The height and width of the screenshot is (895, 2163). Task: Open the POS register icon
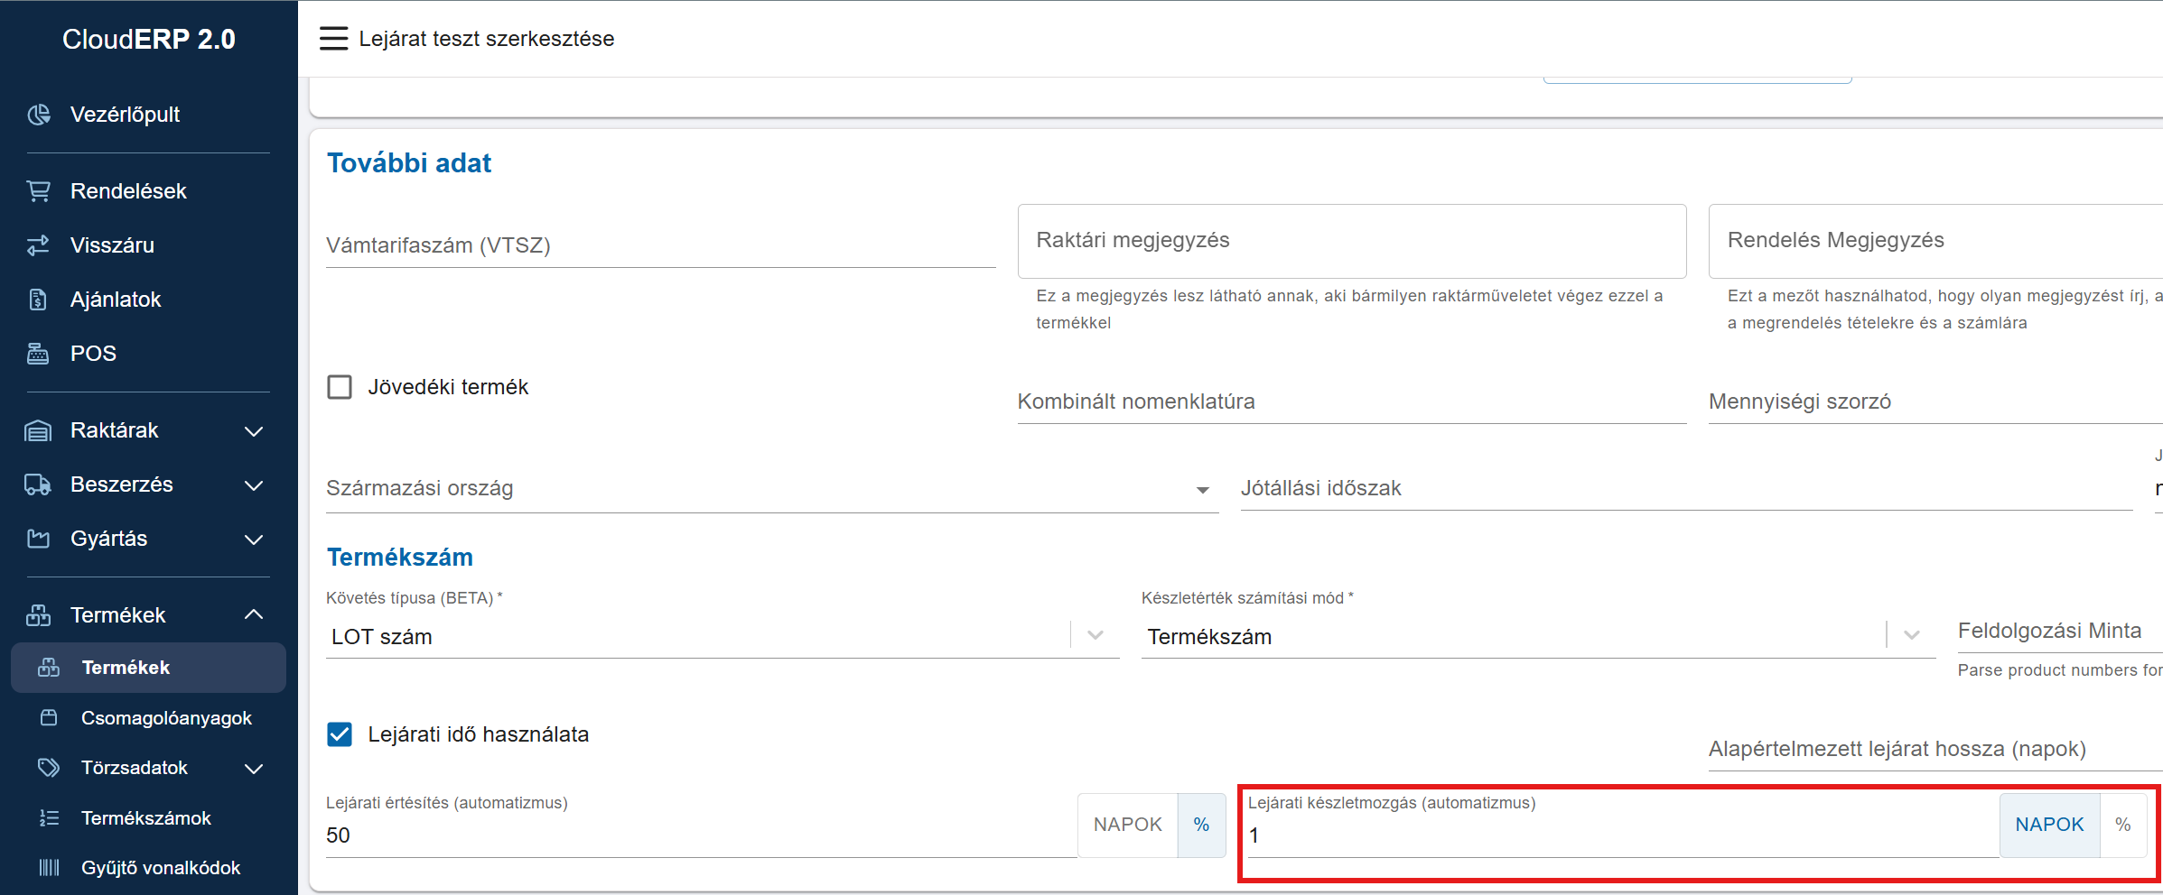pyautogui.click(x=39, y=354)
